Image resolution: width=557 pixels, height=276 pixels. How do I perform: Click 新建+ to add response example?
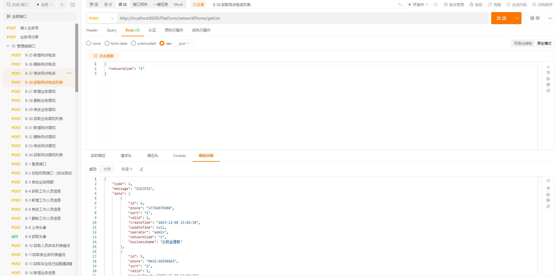click(127, 169)
